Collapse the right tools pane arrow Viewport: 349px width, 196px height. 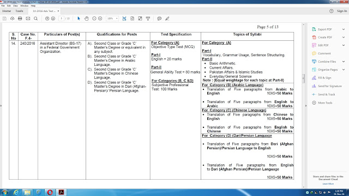(x=306, y=106)
